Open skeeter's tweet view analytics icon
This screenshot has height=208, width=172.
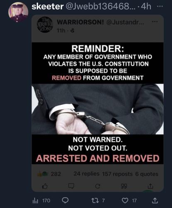[x=35, y=201]
